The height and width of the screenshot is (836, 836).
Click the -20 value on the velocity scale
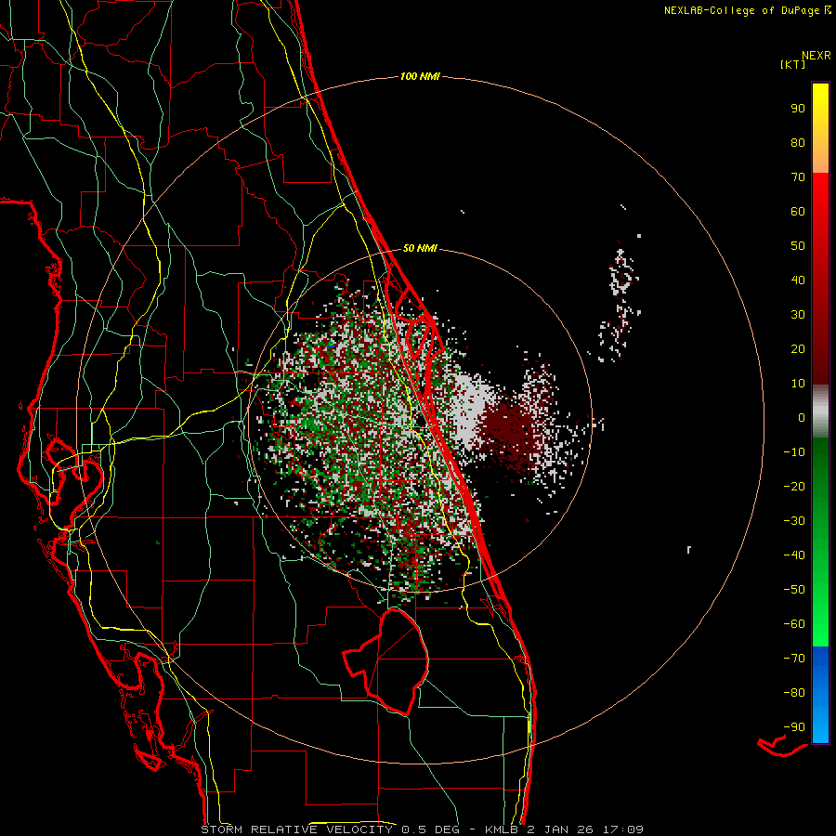click(x=794, y=487)
